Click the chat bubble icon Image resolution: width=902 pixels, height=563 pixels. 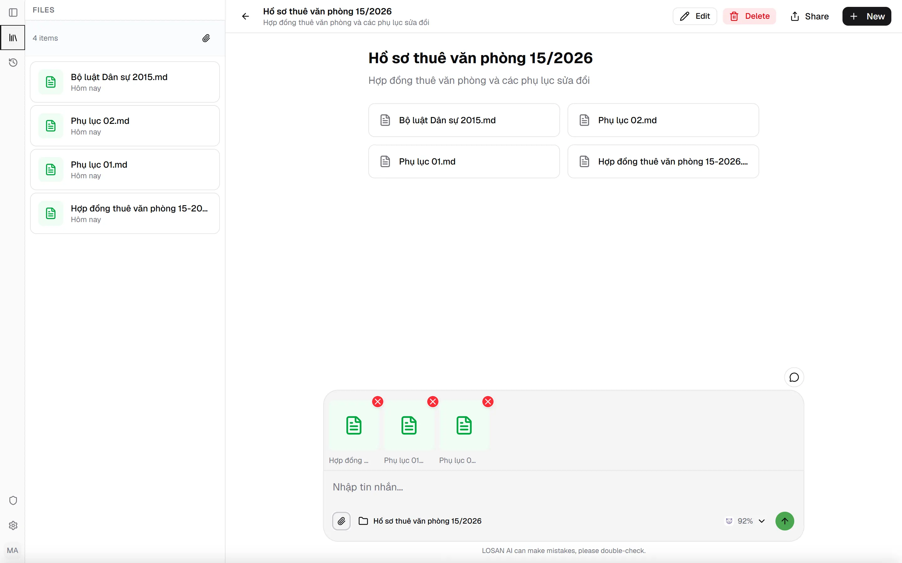[x=794, y=377]
